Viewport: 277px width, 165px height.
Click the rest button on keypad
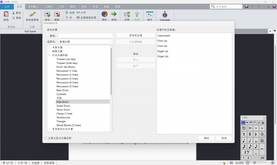247,152
